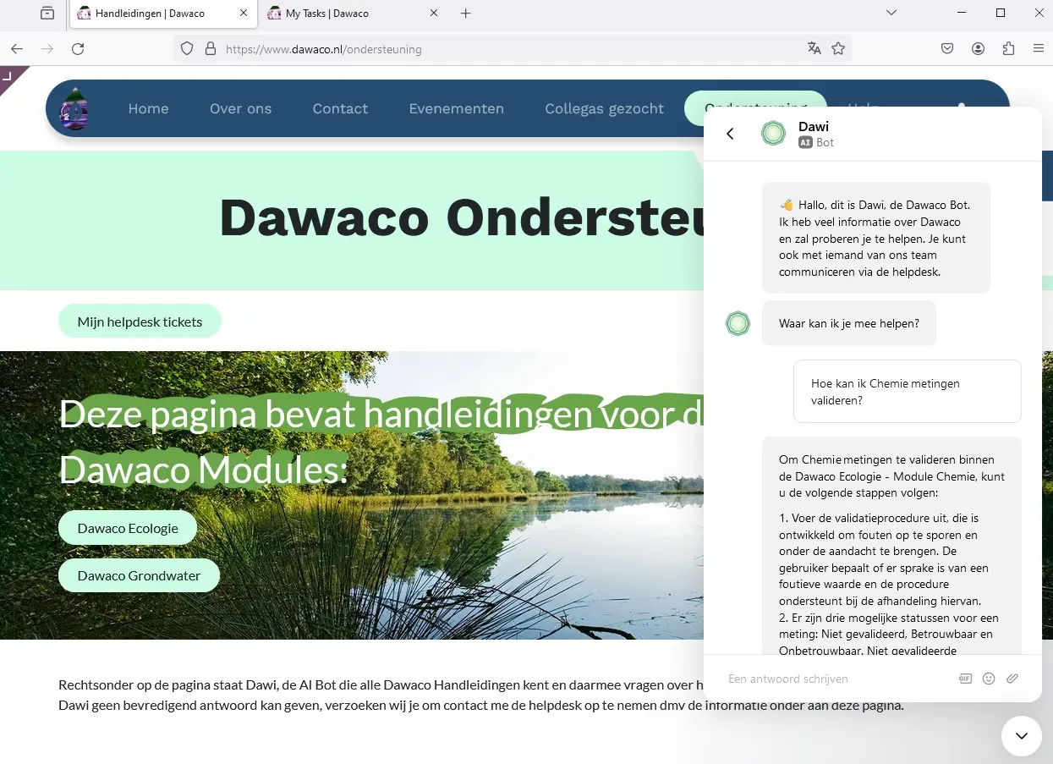The height and width of the screenshot is (764, 1053).
Task: Open a new browser tab
Action: [465, 14]
